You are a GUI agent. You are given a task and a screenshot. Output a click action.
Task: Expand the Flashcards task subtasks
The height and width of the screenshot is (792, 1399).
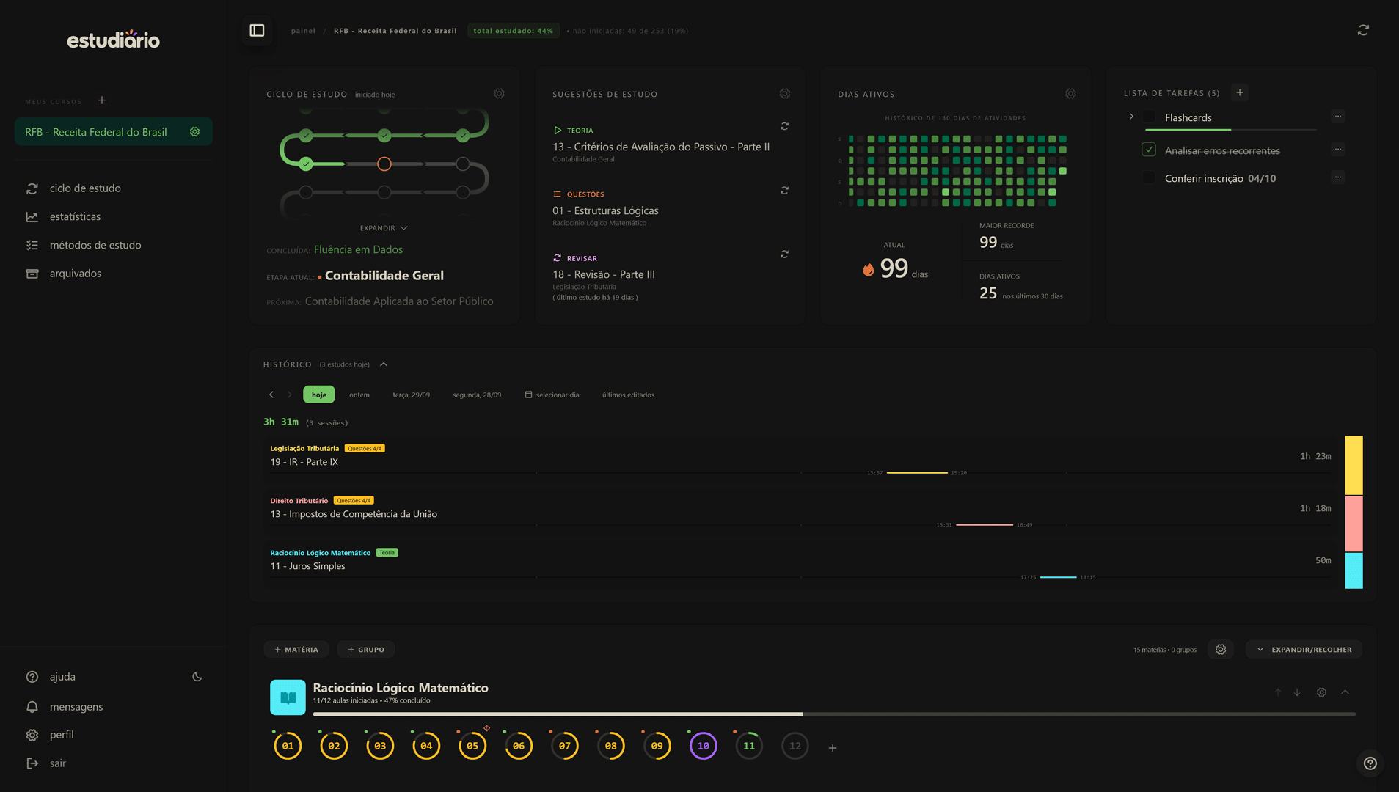point(1131,117)
